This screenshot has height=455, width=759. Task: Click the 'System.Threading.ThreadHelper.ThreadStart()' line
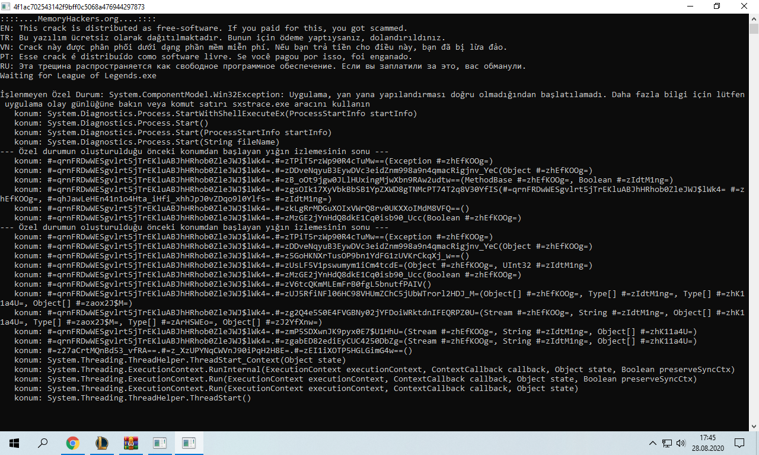click(133, 398)
